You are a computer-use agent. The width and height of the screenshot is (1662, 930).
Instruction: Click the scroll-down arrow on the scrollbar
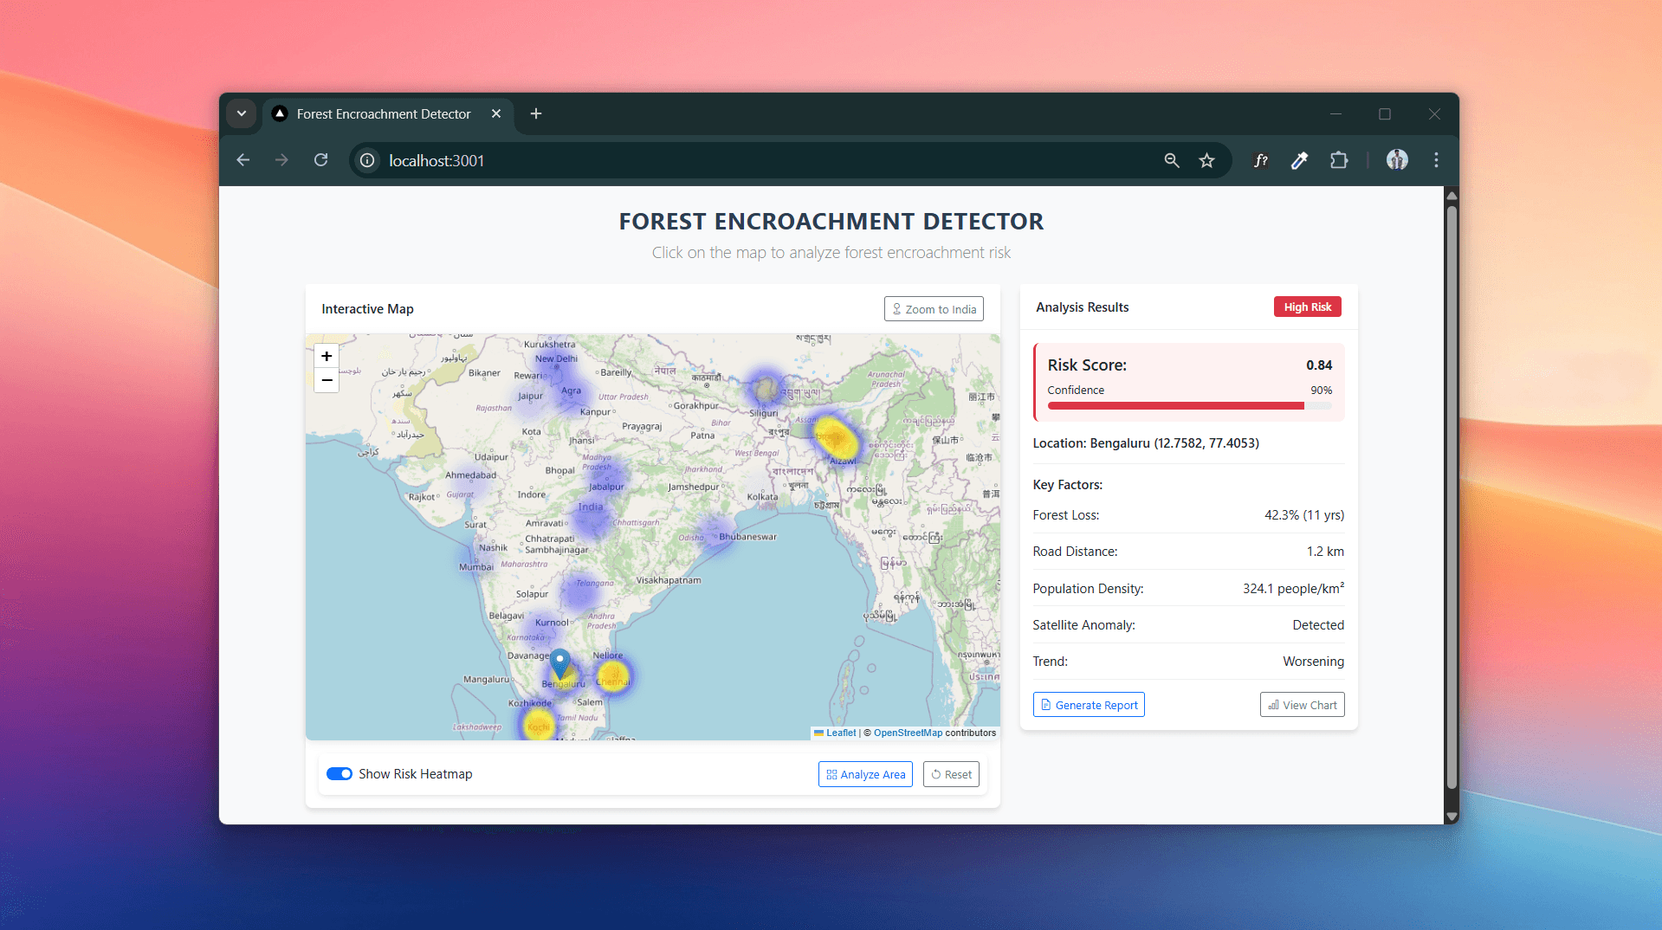(x=1452, y=817)
